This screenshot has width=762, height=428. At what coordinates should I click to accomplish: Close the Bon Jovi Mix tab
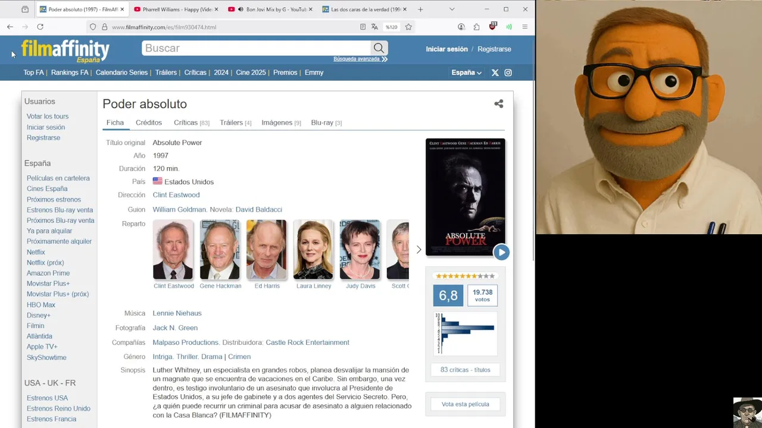(x=310, y=10)
